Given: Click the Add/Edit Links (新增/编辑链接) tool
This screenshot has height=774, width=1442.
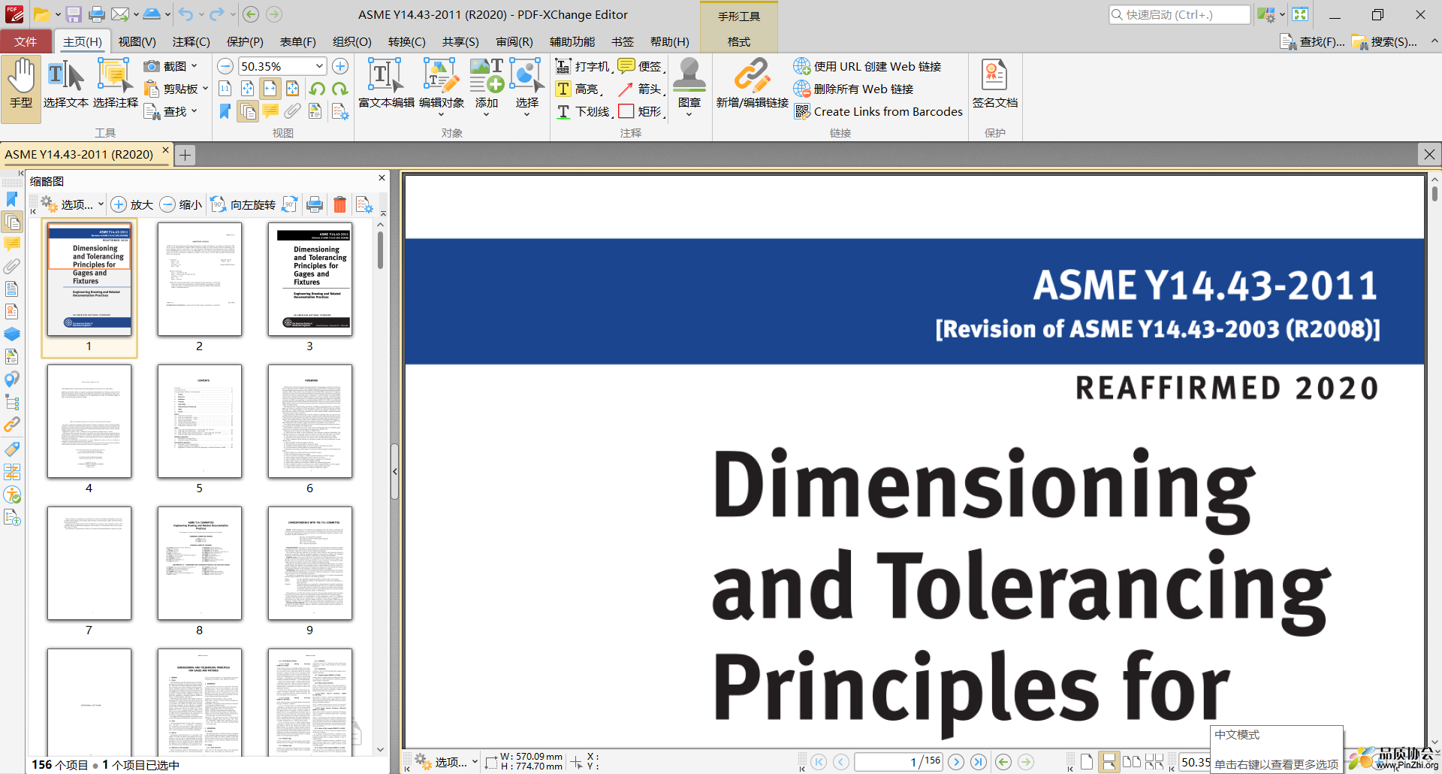Looking at the screenshot, I should coord(752,84).
